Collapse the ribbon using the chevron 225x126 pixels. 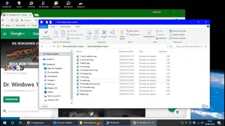204,27
